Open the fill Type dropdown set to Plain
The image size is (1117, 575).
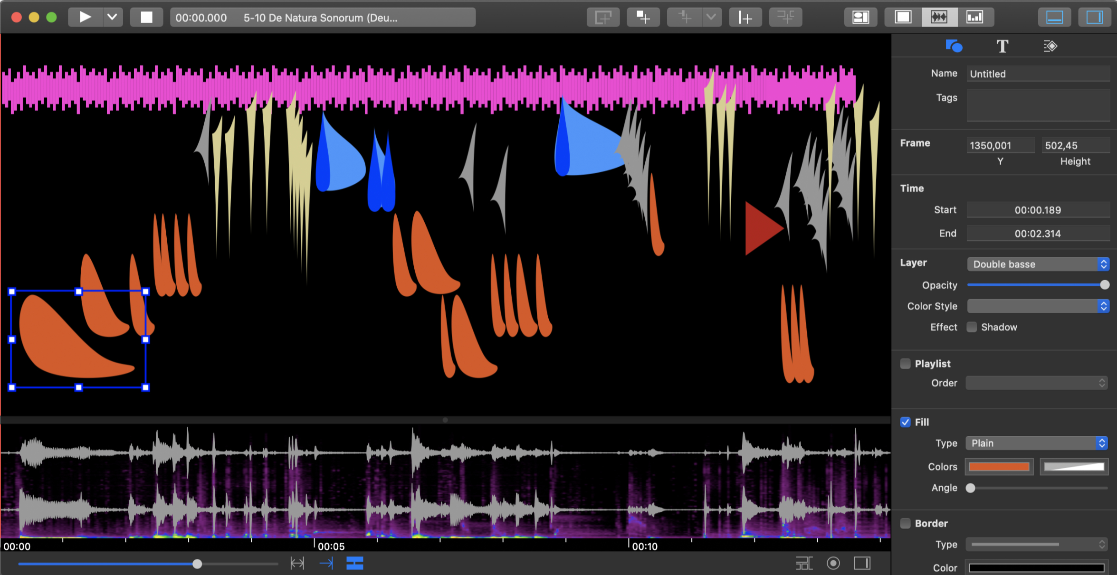click(1037, 443)
